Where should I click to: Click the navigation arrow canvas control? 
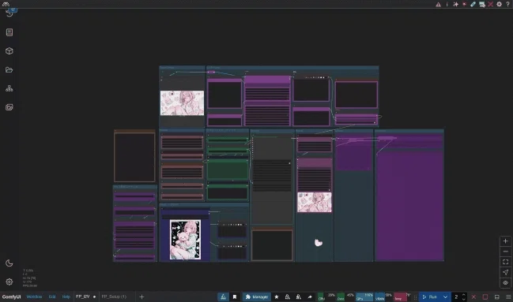click(505, 272)
